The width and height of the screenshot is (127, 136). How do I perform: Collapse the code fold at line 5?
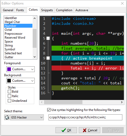48,38
